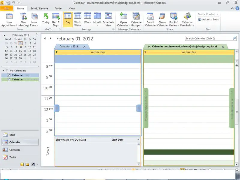Select the Calendar - 2011 tab
The height and width of the screenshot is (180, 240).
coord(69,46)
